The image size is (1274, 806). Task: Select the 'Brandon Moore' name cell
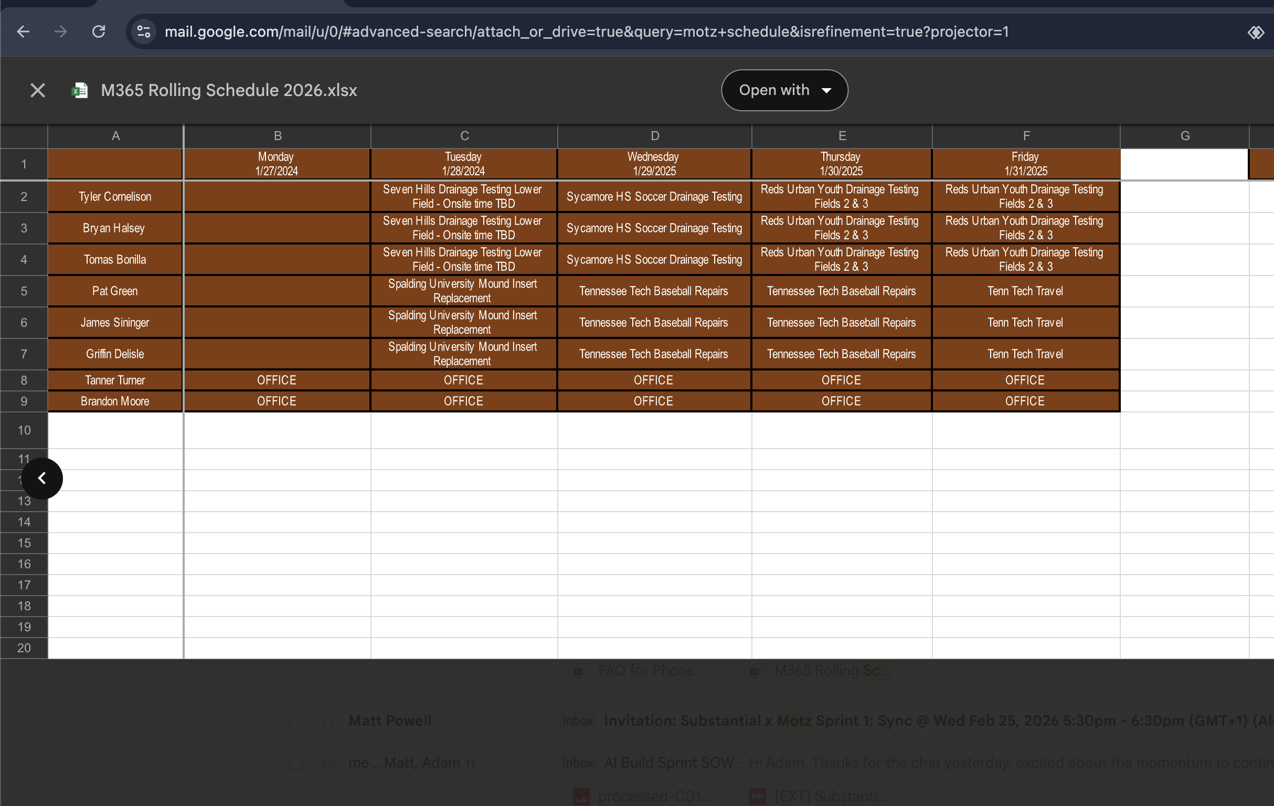[115, 401]
